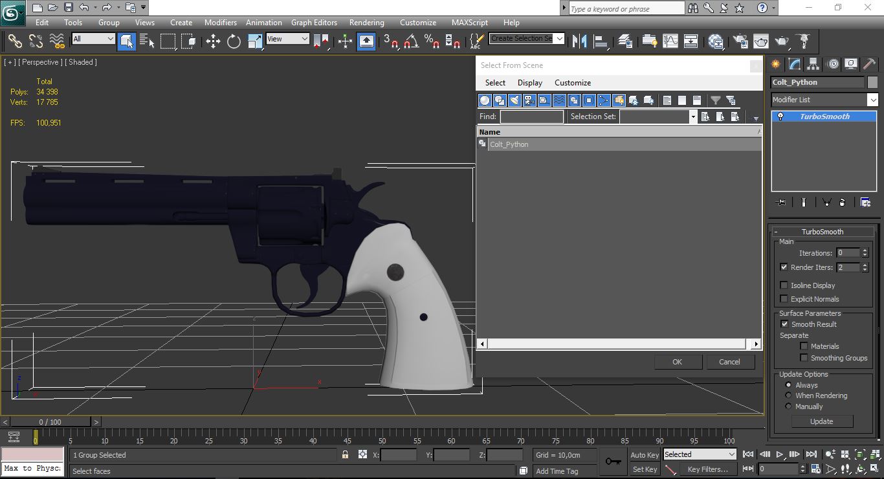Viewport: 884px width, 479px height.
Task: Open the Selection Set dropdown in dialog
Action: click(x=692, y=117)
